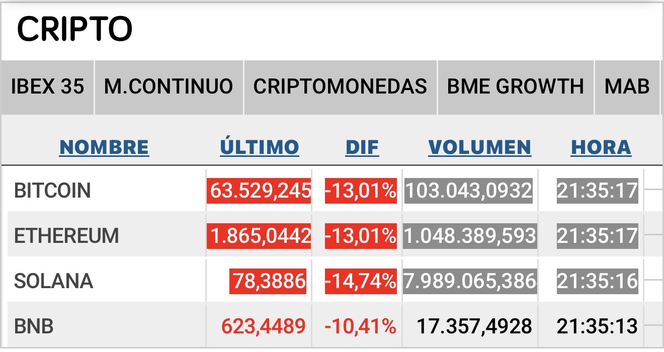Open the ETHEREUM row name
This screenshot has width=664, height=352.
(x=66, y=236)
